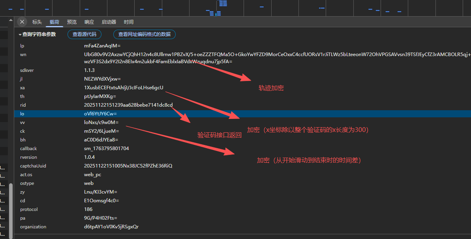Open the 预览 tab
The image size is (471, 239).
click(72, 22)
